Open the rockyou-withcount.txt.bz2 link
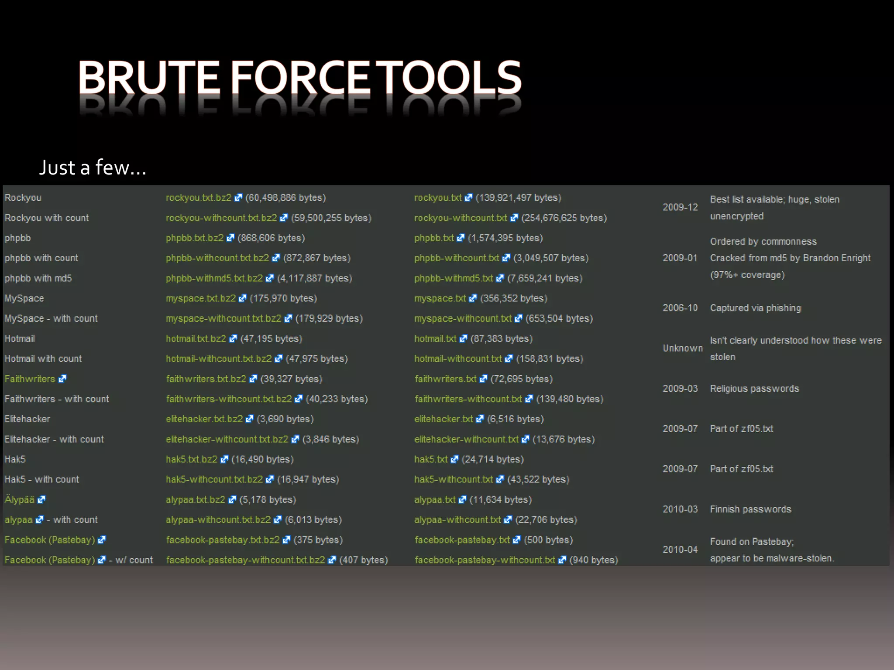The image size is (894, 670). click(221, 218)
